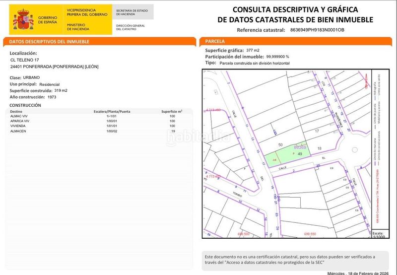Click the "Año construcción:" label
Screen dimensions: 397x275
tap(27, 97)
